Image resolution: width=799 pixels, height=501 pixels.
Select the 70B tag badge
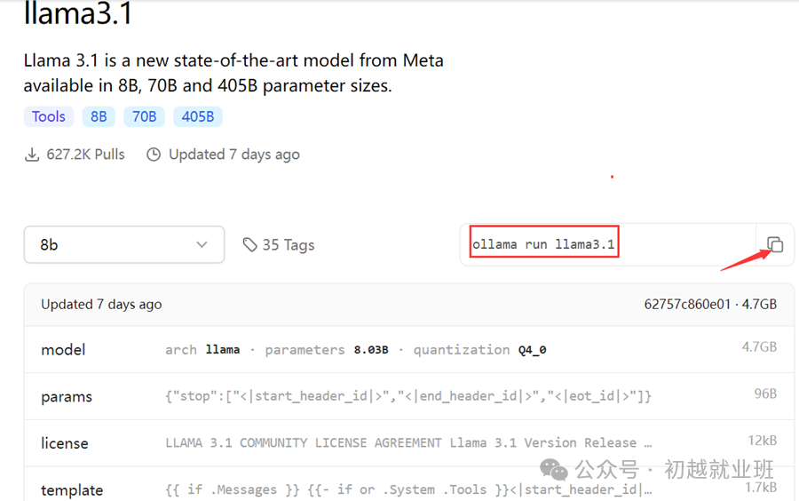(144, 116)
